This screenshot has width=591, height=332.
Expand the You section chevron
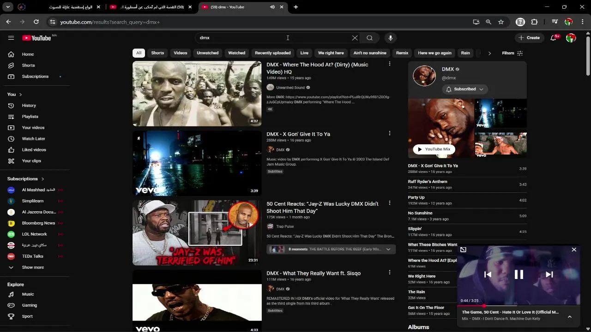pos(20,95)
